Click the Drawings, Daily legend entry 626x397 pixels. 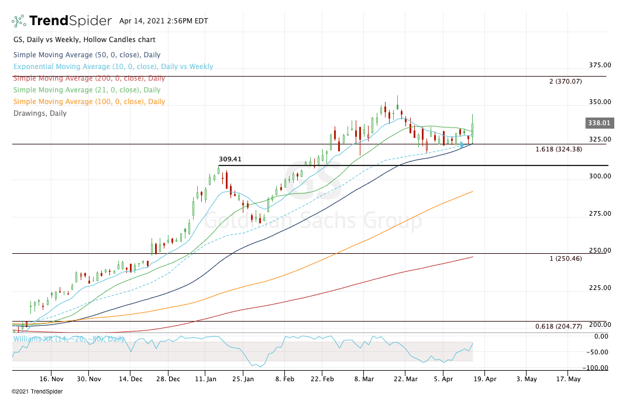(x=40, y=113)
